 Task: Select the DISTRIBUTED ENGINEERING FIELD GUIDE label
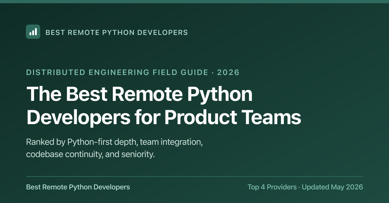[117, 72]
